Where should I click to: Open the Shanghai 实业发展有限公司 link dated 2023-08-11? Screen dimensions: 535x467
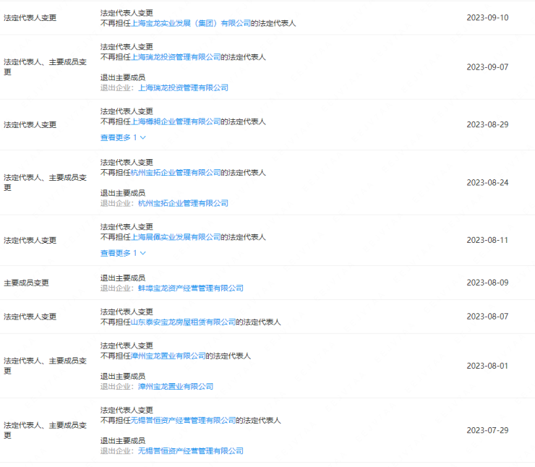176,237
